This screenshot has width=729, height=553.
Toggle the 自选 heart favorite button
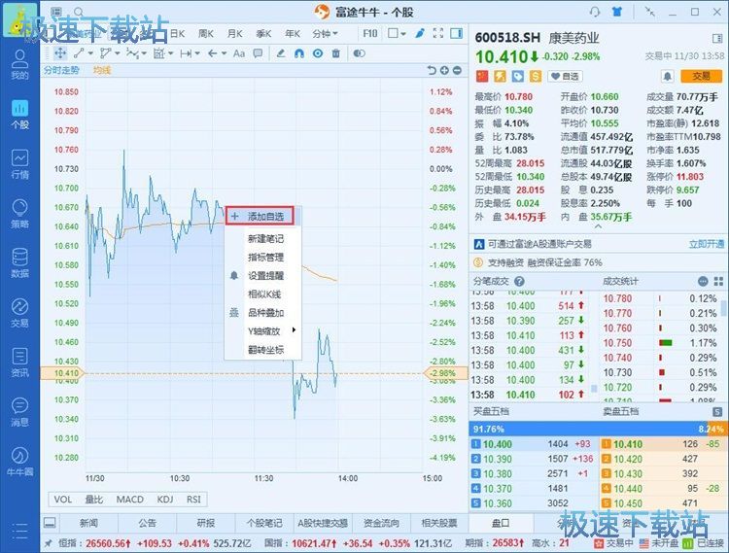565,76
